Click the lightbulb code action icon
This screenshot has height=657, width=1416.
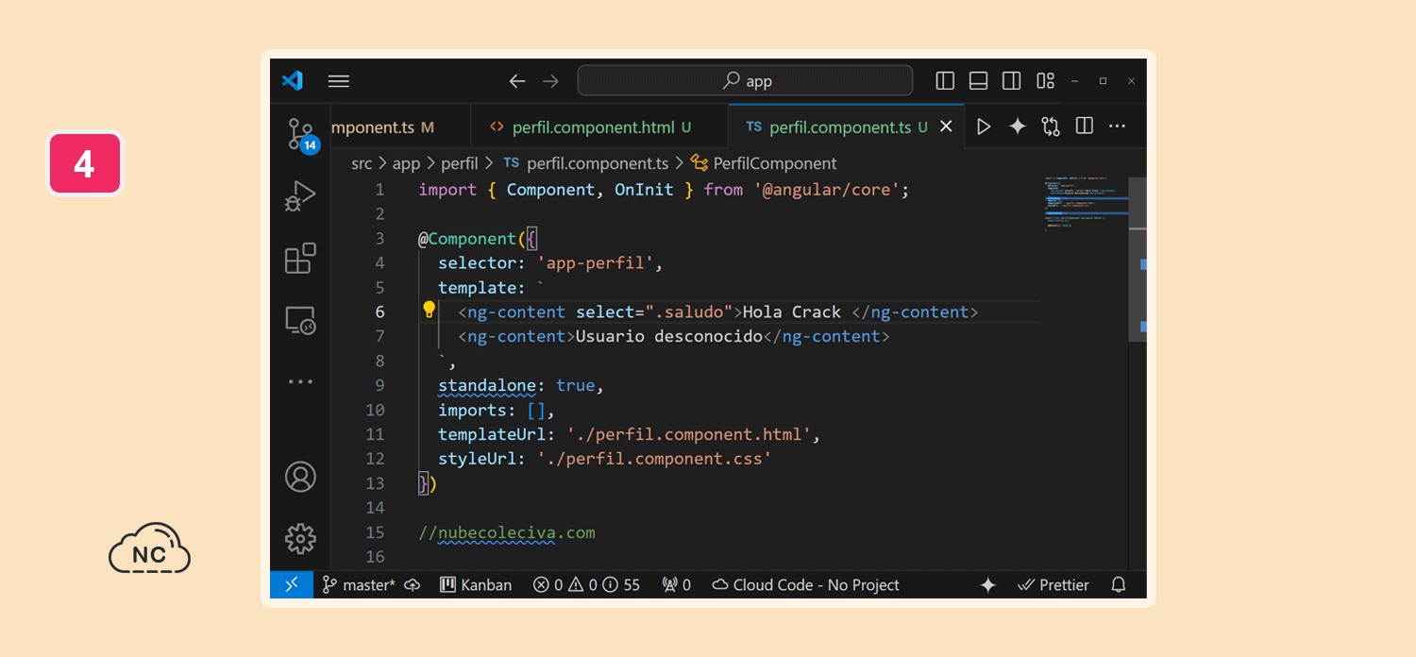point(429,310)
